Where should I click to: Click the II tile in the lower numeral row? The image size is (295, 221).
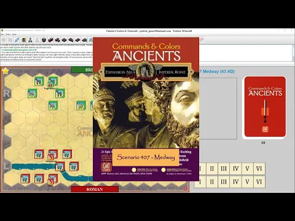click(212, 182)
